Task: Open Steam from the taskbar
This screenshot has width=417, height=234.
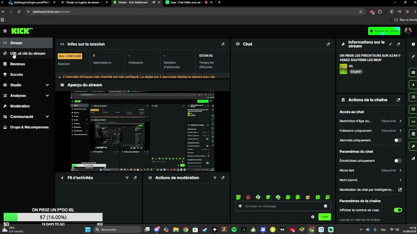Action: (205, 229)
